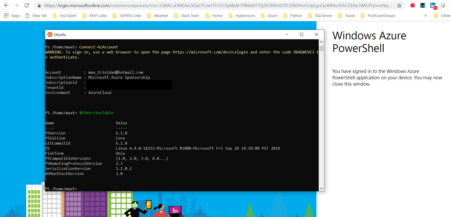Minimize the Ubuntu terminal window
Screen dimensions: 451x217
(287, 34)
